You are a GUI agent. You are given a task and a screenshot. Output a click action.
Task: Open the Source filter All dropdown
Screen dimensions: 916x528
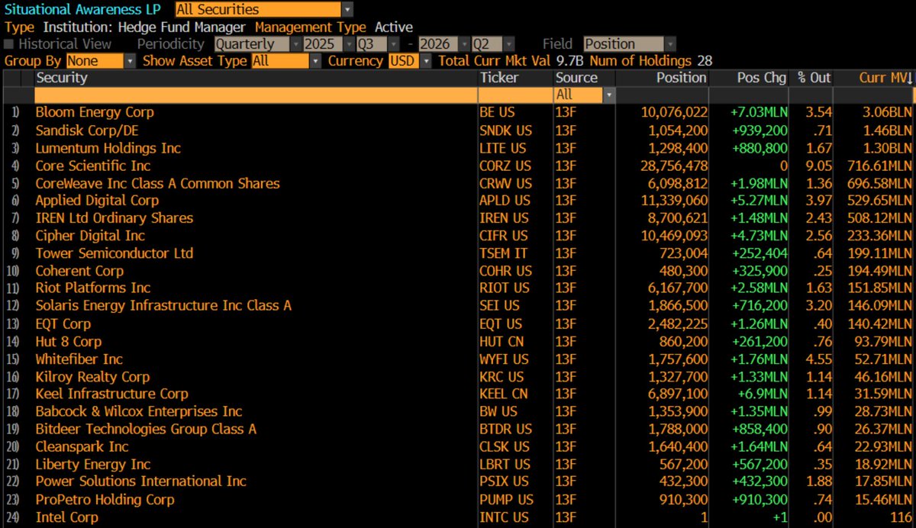[585, 95]
